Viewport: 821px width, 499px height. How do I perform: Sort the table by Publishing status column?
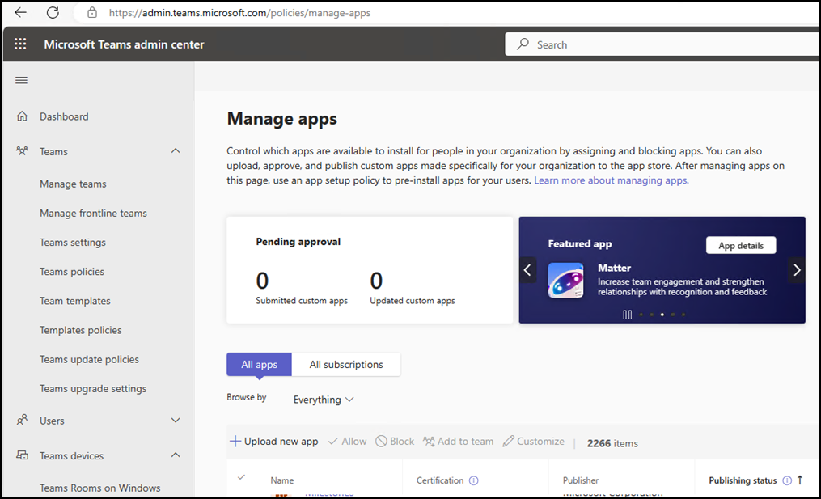pos(743,480)
